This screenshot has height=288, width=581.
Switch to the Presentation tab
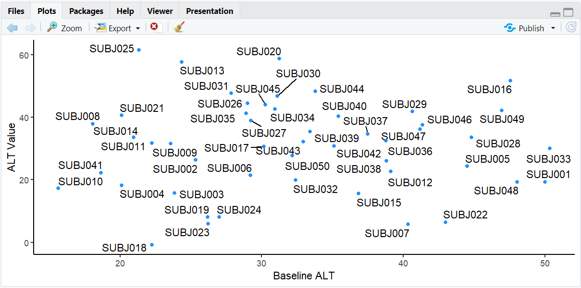210,11
